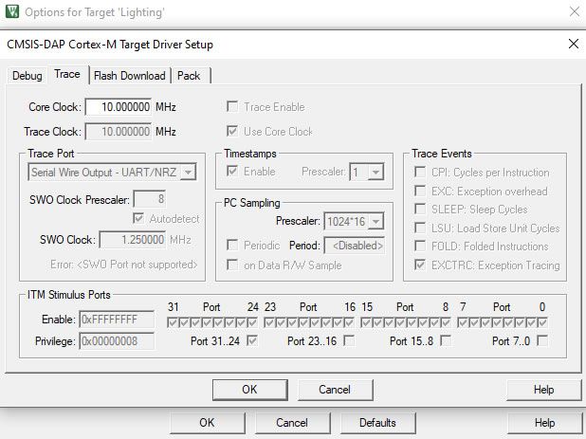Click the ITM Enable hex field
This screenshot has width=586, height=439.
(117, 320)
